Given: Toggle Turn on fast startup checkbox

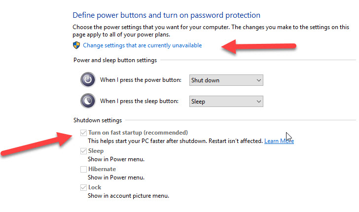Looking at the screenshot, I should [83, 133].
